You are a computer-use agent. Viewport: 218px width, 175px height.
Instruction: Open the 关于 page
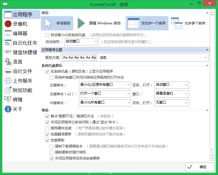[22, 109]
